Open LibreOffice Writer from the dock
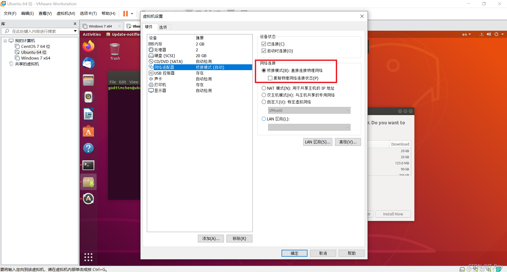The image size is (507, 272). pos(88,114)
